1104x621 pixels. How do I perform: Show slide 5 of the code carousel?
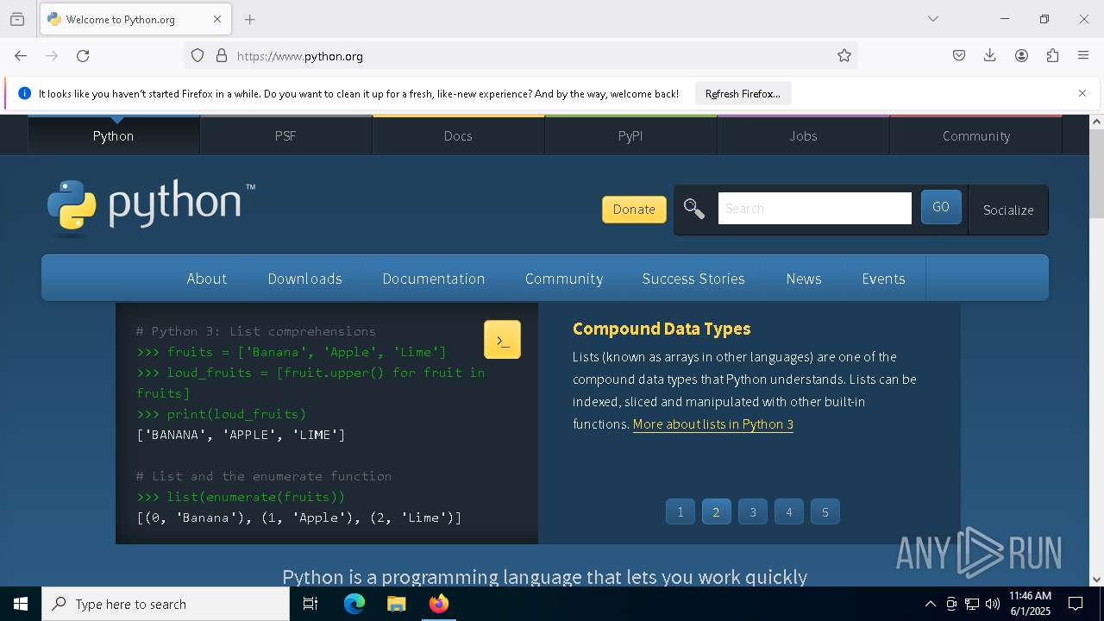[825, 511]
